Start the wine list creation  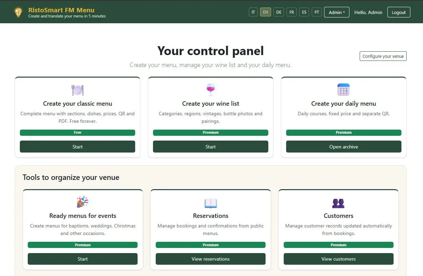(x=210, y=147)
